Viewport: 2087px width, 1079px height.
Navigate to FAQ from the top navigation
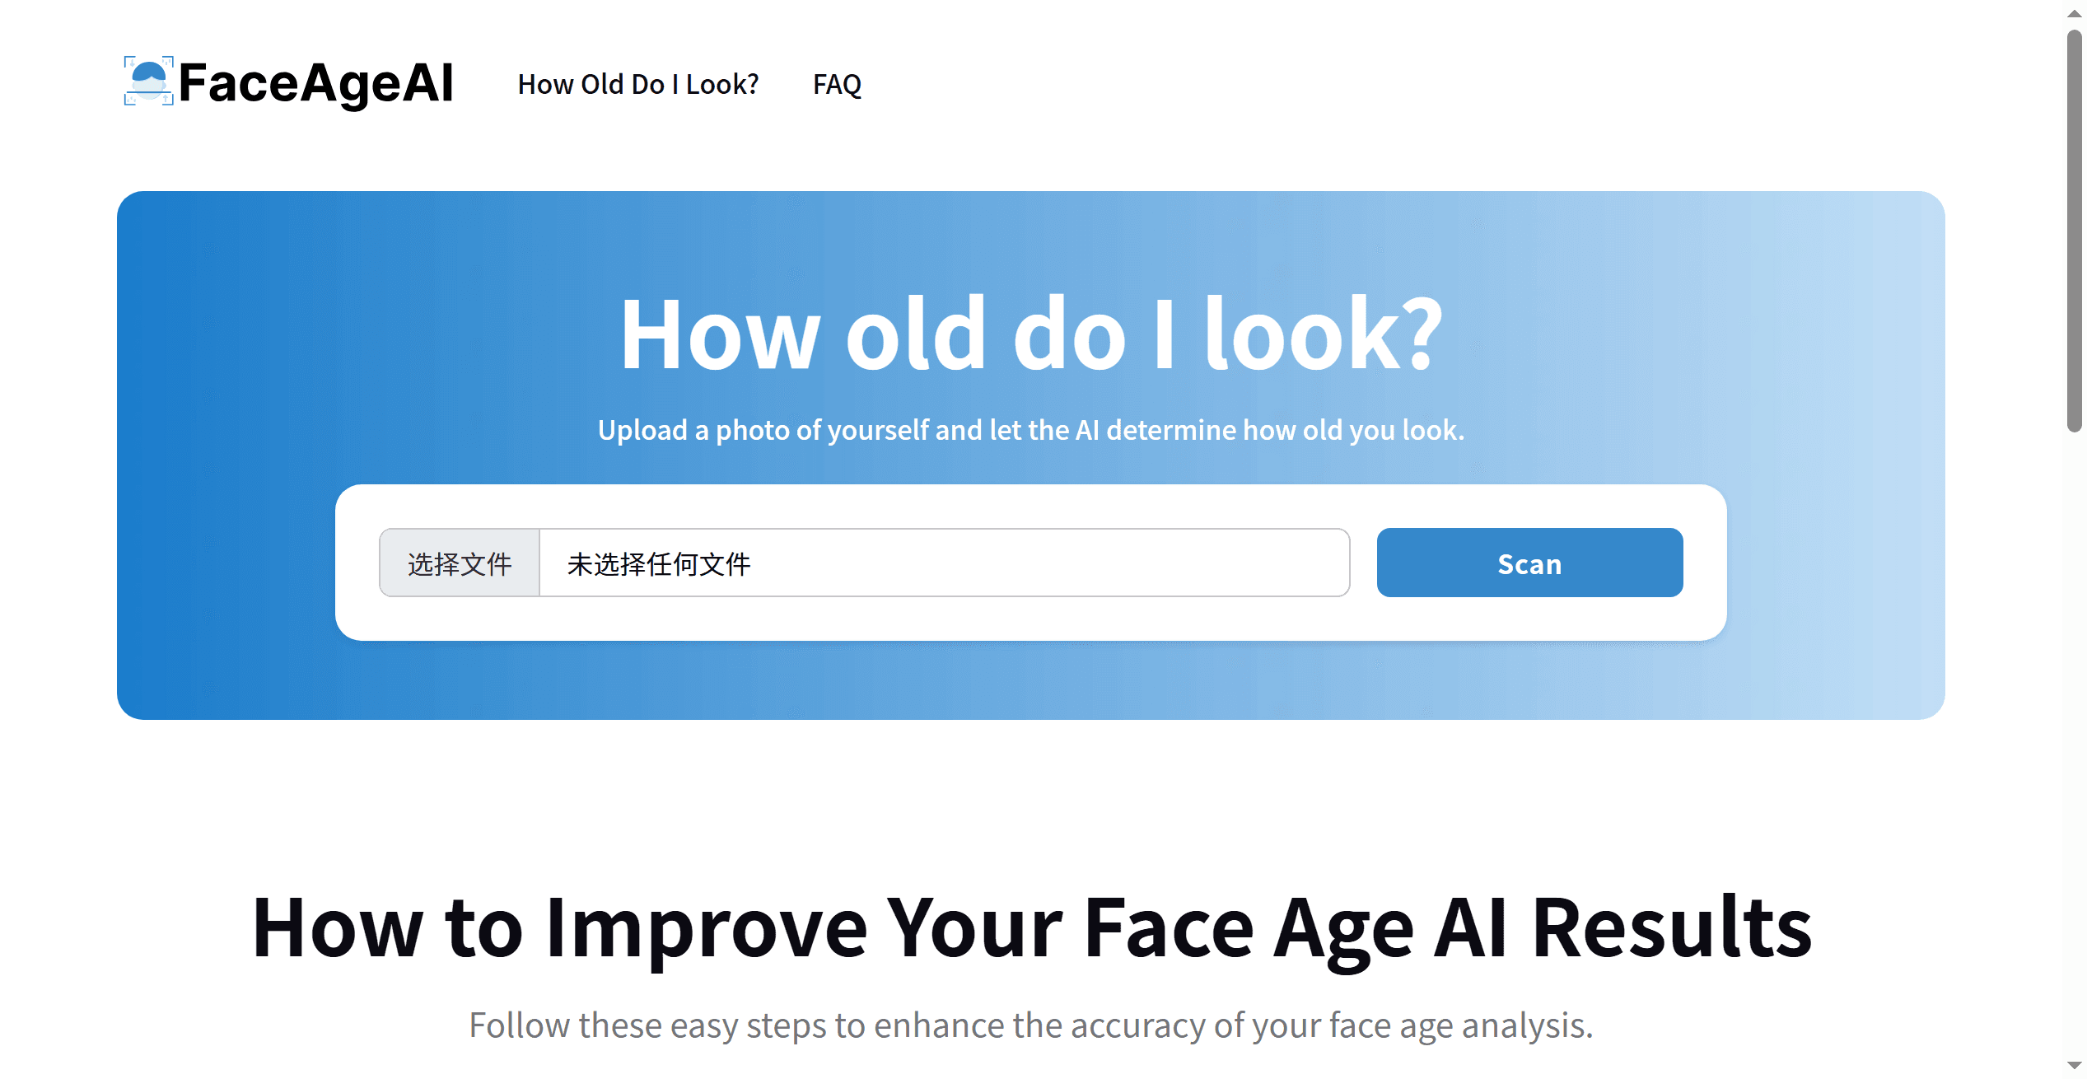point(837,83)
